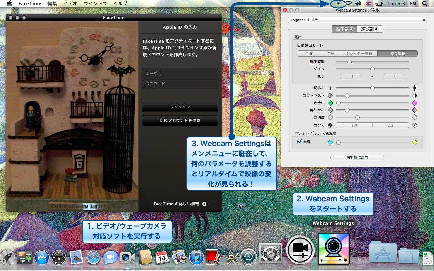Open the ヘルプ menu
The height and width of the screenshot is (271, 434).
pyautogui.click(x=120, y=4)
